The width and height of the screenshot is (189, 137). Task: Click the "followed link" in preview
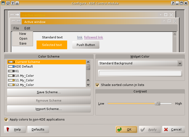point(93,37)
